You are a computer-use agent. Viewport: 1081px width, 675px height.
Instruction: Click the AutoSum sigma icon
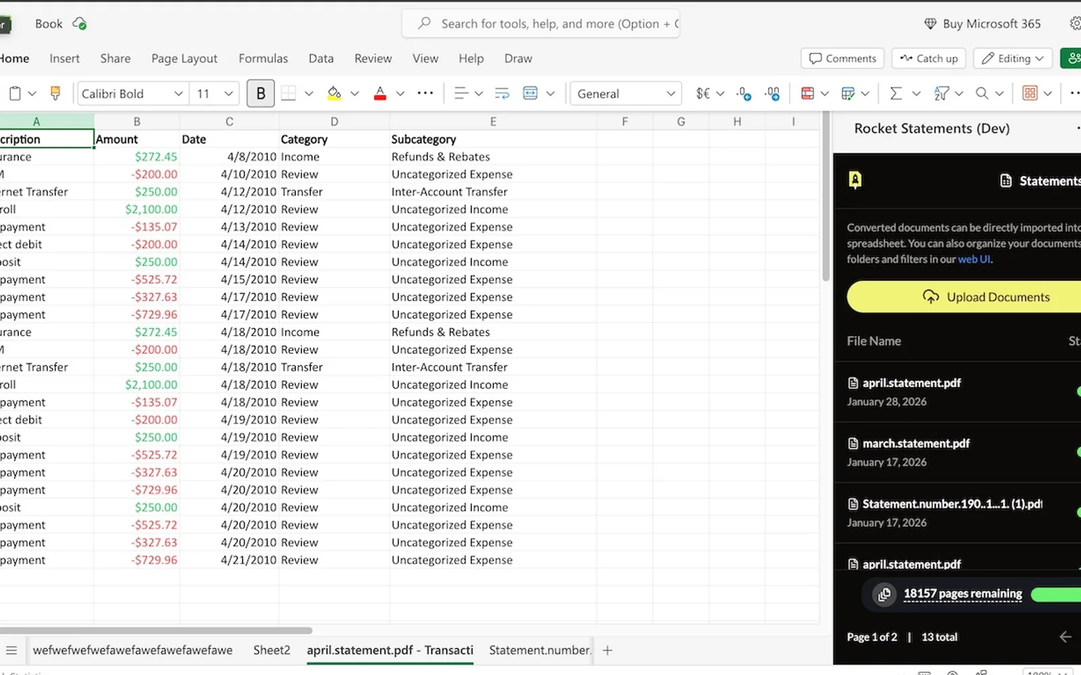[896, 93]
